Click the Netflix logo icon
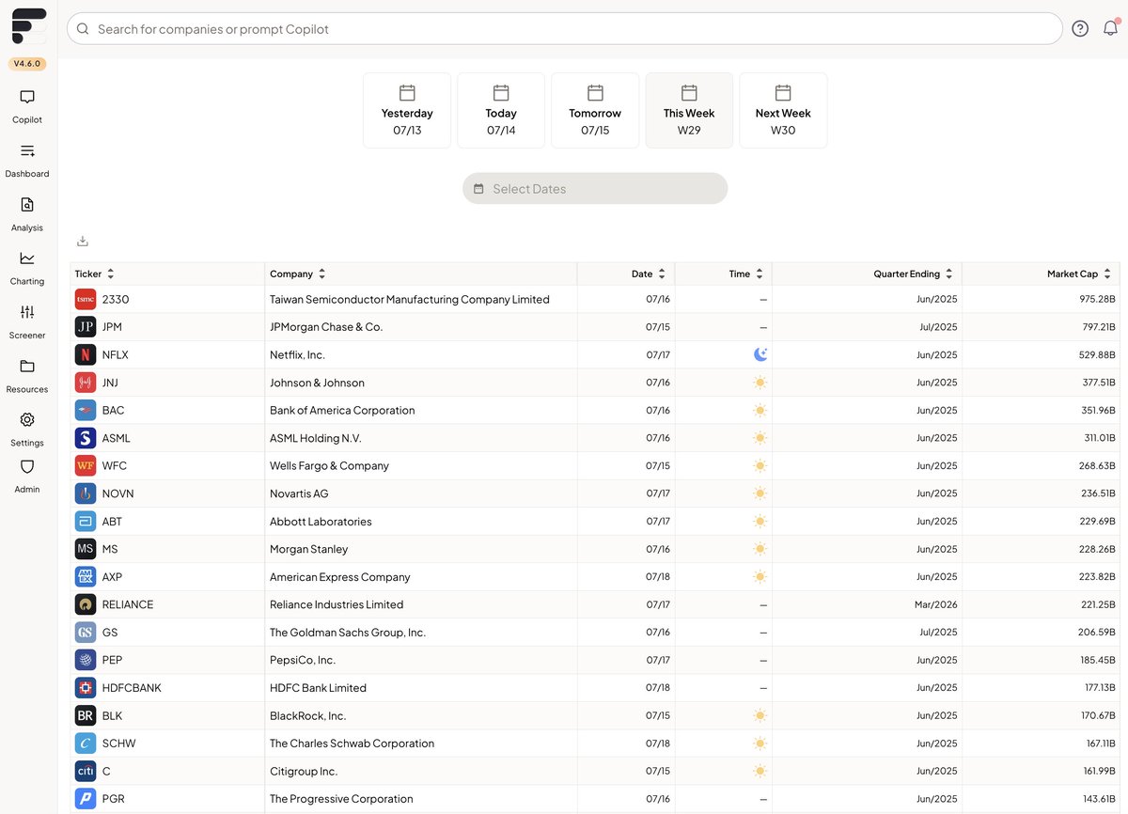The height and width of the screenshot is (814, 1128). point(86,354)
